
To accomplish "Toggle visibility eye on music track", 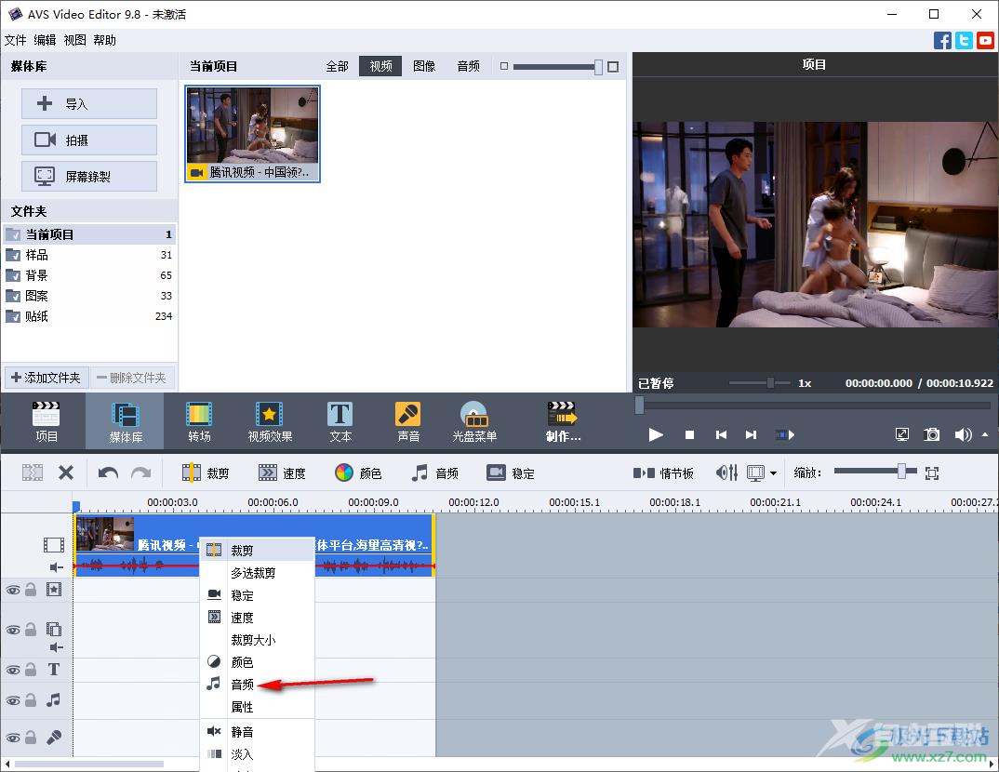I will click(13, 700).
